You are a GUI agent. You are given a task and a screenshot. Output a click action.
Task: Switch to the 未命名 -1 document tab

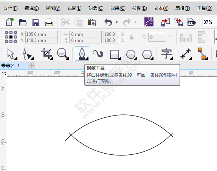click(x=14, y=65)
